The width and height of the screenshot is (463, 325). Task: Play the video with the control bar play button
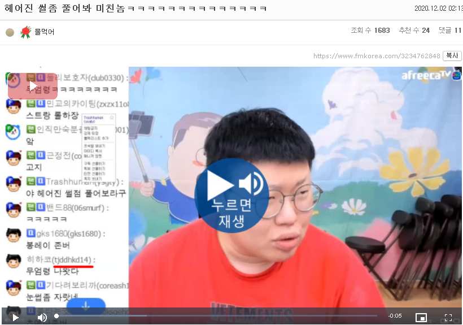click(x=15, y=318)
